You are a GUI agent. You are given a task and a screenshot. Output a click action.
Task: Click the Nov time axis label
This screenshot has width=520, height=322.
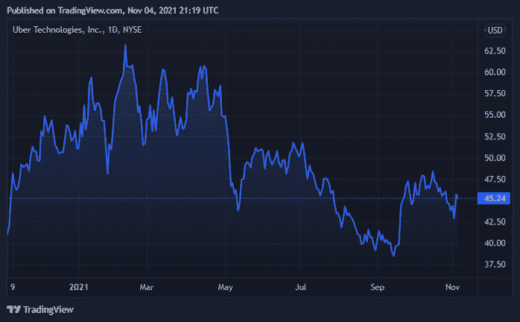click(x=452, y=287)
